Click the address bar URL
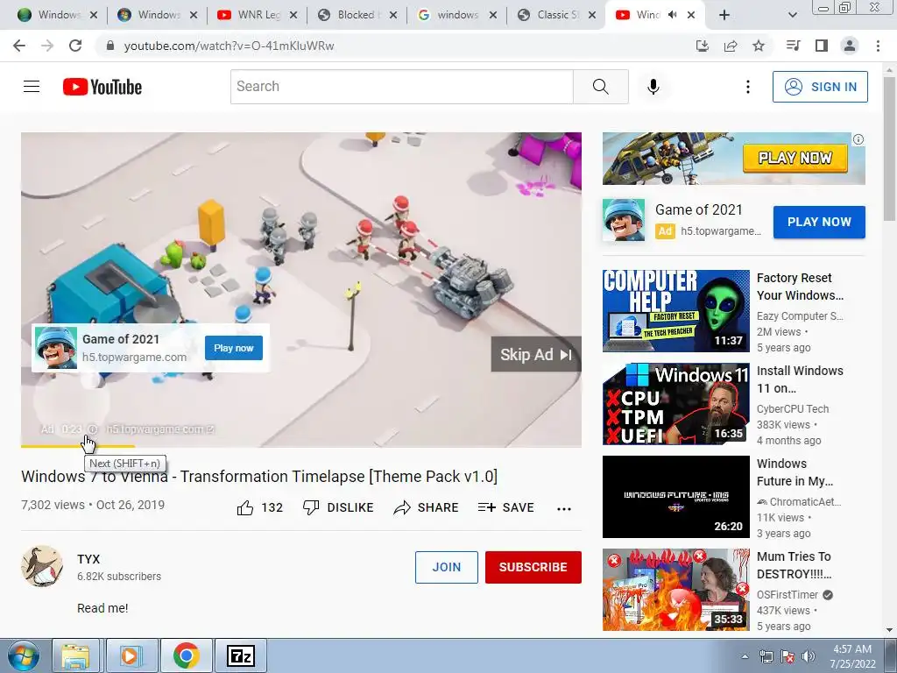Image resolution: width=897 pixels, height=673 pixels. tap(229, 46)
